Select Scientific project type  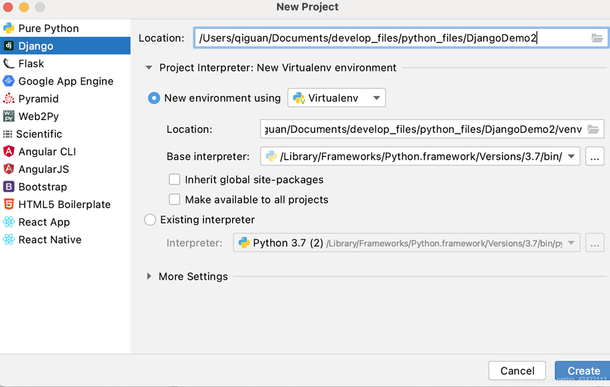pos(39,134)
